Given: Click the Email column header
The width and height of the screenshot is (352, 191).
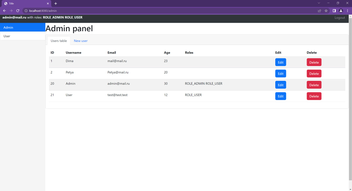Looking at the screenshot, I should click(x=112, y=52).
